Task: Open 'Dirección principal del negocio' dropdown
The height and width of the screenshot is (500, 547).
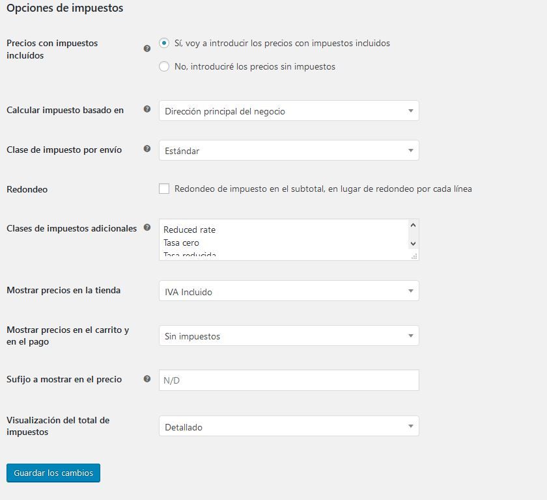Action: pyautogui.click(x=289, y=111)
